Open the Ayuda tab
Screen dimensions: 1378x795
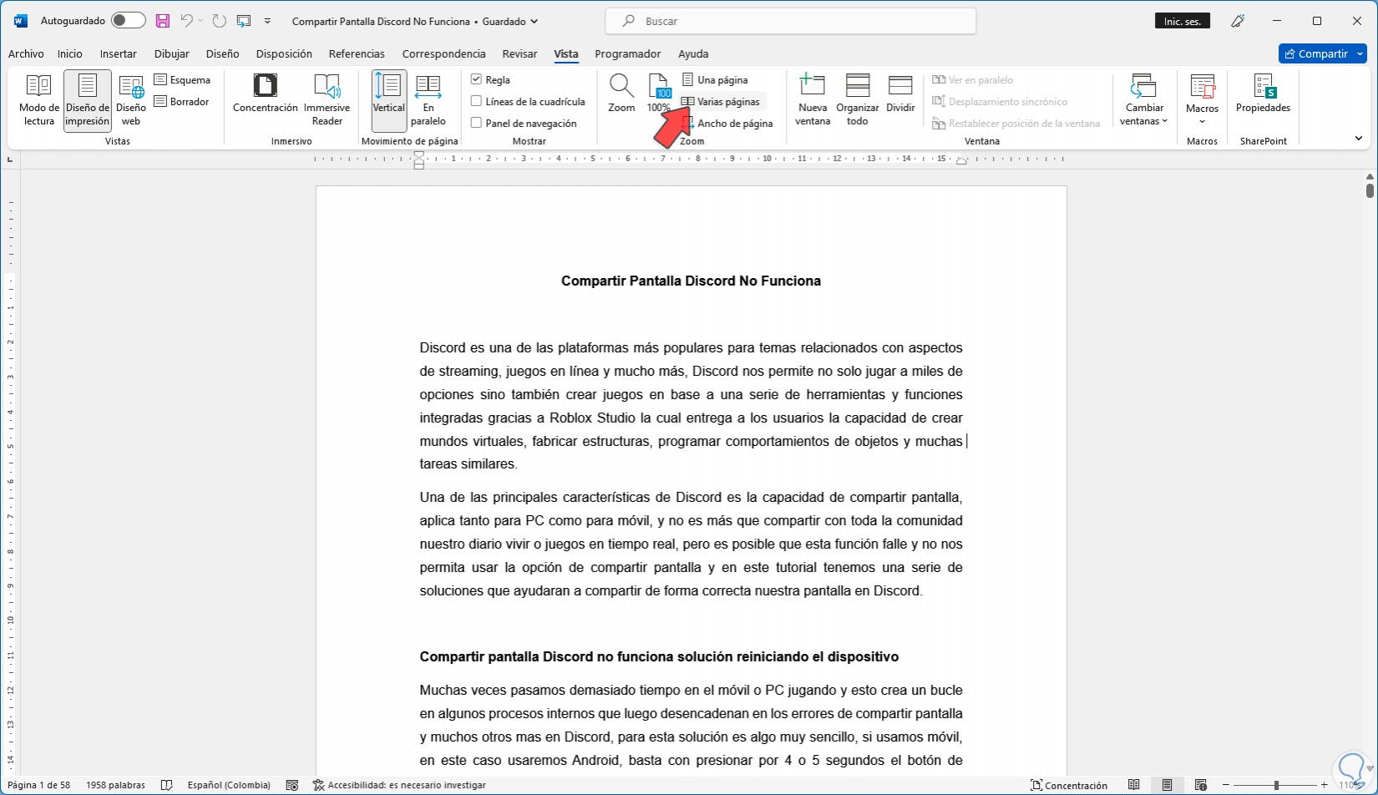693,54
